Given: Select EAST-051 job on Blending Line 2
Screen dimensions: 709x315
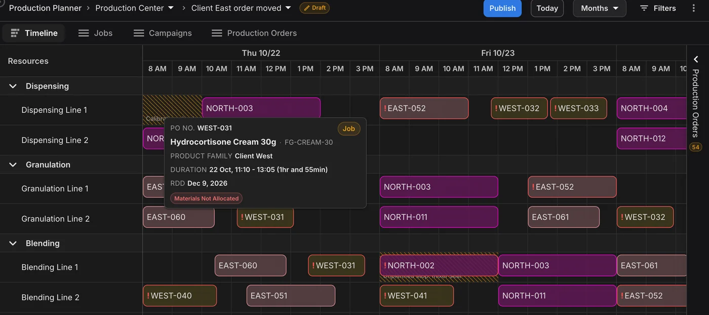Looking at the screenshot, I should coord(291,296).
